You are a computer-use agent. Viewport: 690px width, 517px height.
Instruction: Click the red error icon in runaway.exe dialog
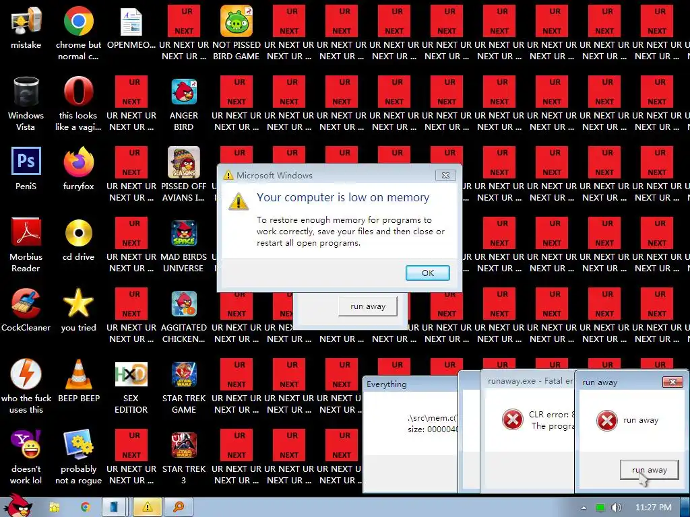coord(513,419)
